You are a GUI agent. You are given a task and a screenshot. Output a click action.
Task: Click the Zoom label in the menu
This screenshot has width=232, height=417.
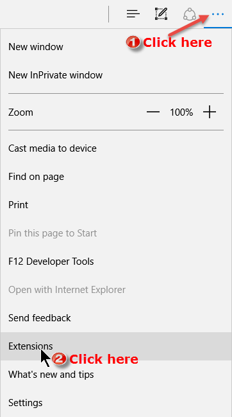point(21,112)
